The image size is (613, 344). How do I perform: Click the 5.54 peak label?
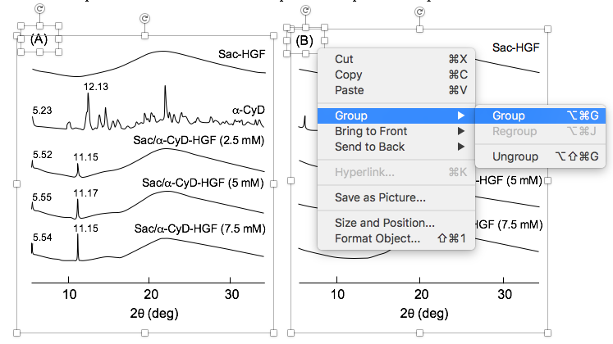point(42,238)
